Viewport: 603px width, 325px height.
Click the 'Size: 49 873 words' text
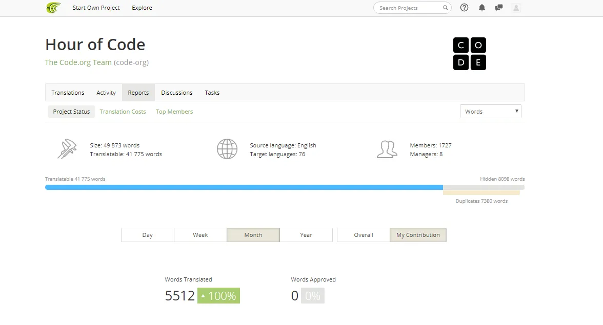115,145
